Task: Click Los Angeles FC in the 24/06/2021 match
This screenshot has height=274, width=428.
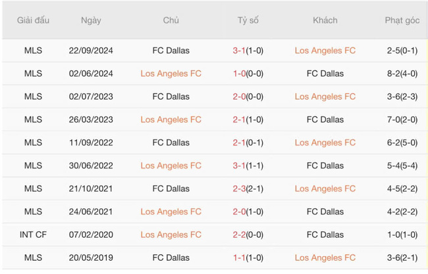Action: point(171,212)
